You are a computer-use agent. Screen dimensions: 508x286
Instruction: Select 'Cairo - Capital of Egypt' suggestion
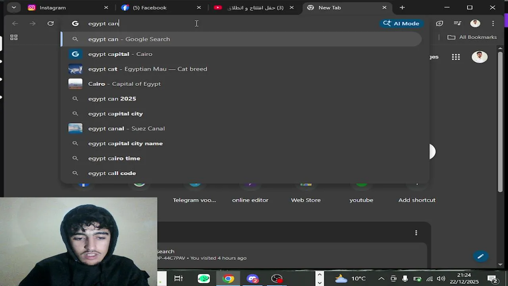coord(241,84)
